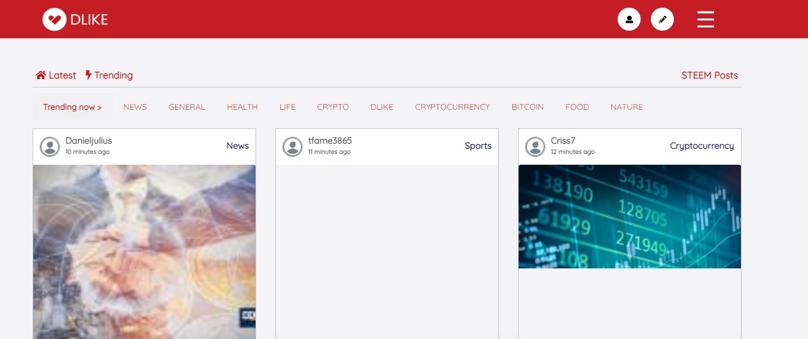Select the LIFE trending tag
The width and height of the screenshot is (808, 339).
(287, 107)
